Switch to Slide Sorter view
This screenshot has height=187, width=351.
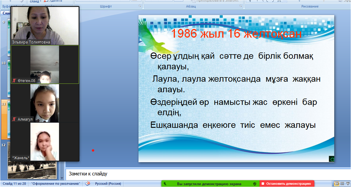(x=342, y=184)
